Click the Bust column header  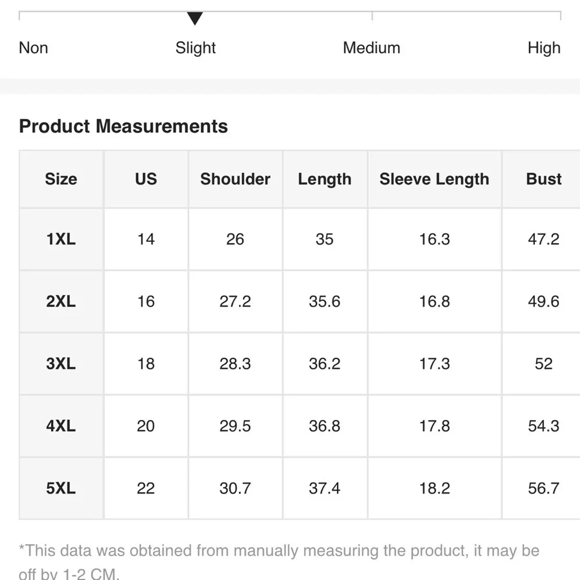543,179
